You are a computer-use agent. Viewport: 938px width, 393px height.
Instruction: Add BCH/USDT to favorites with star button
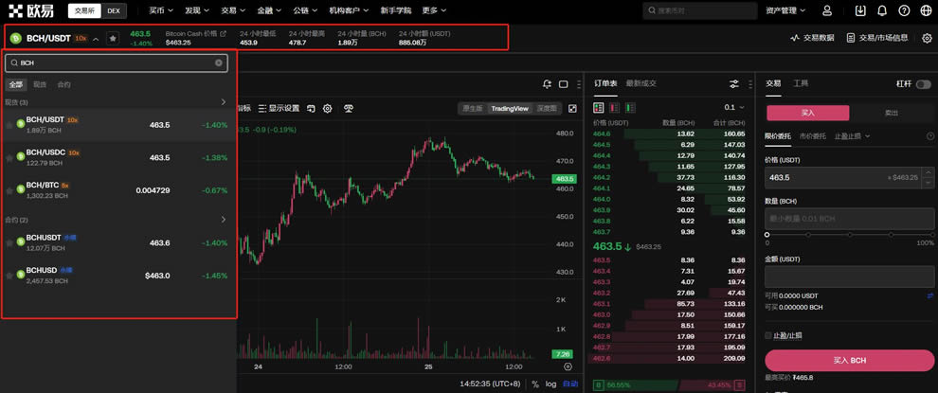[113, 39]
